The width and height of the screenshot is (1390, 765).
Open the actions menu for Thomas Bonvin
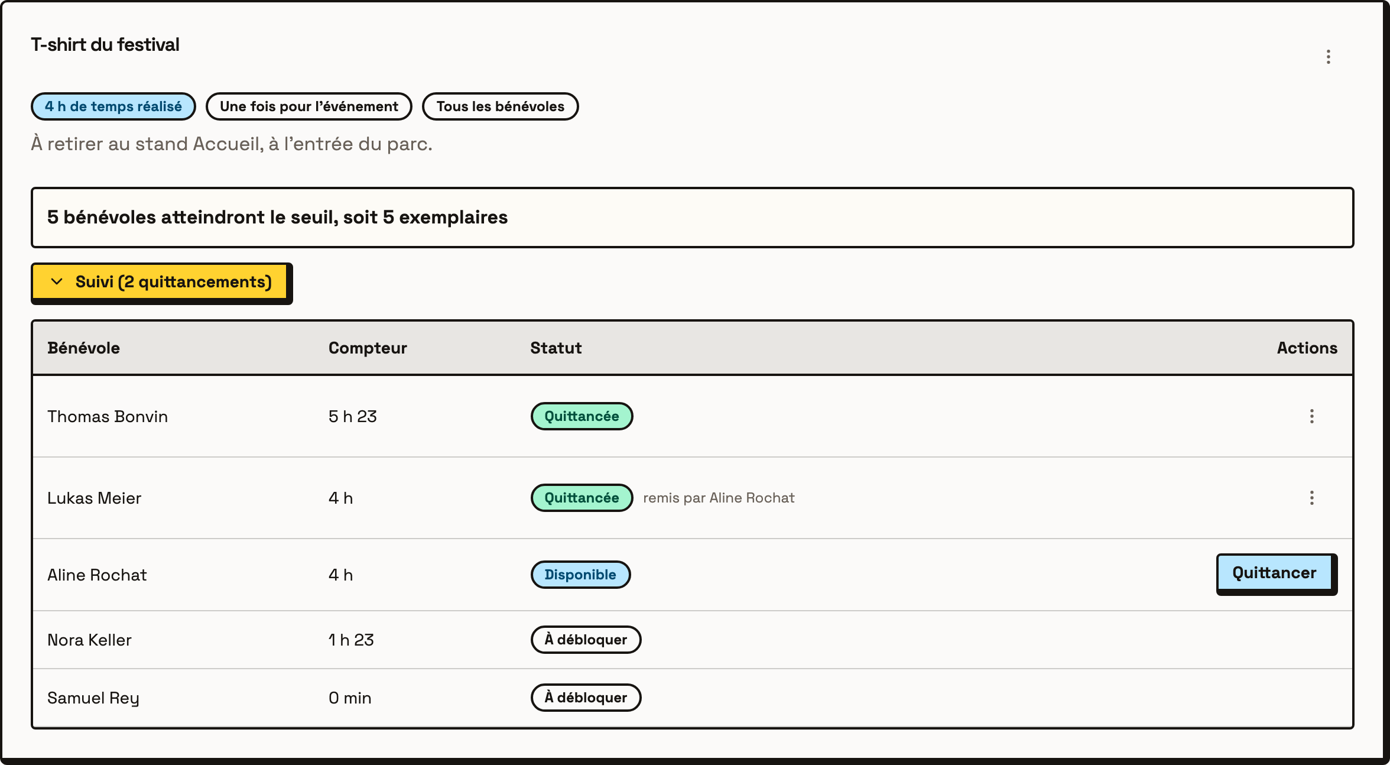tap(1311, 416)
